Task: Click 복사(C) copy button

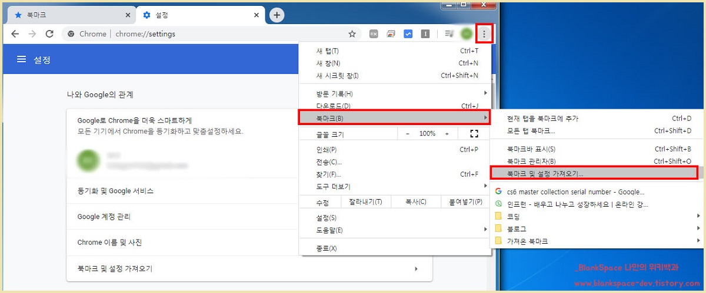Action: [415, 202]
